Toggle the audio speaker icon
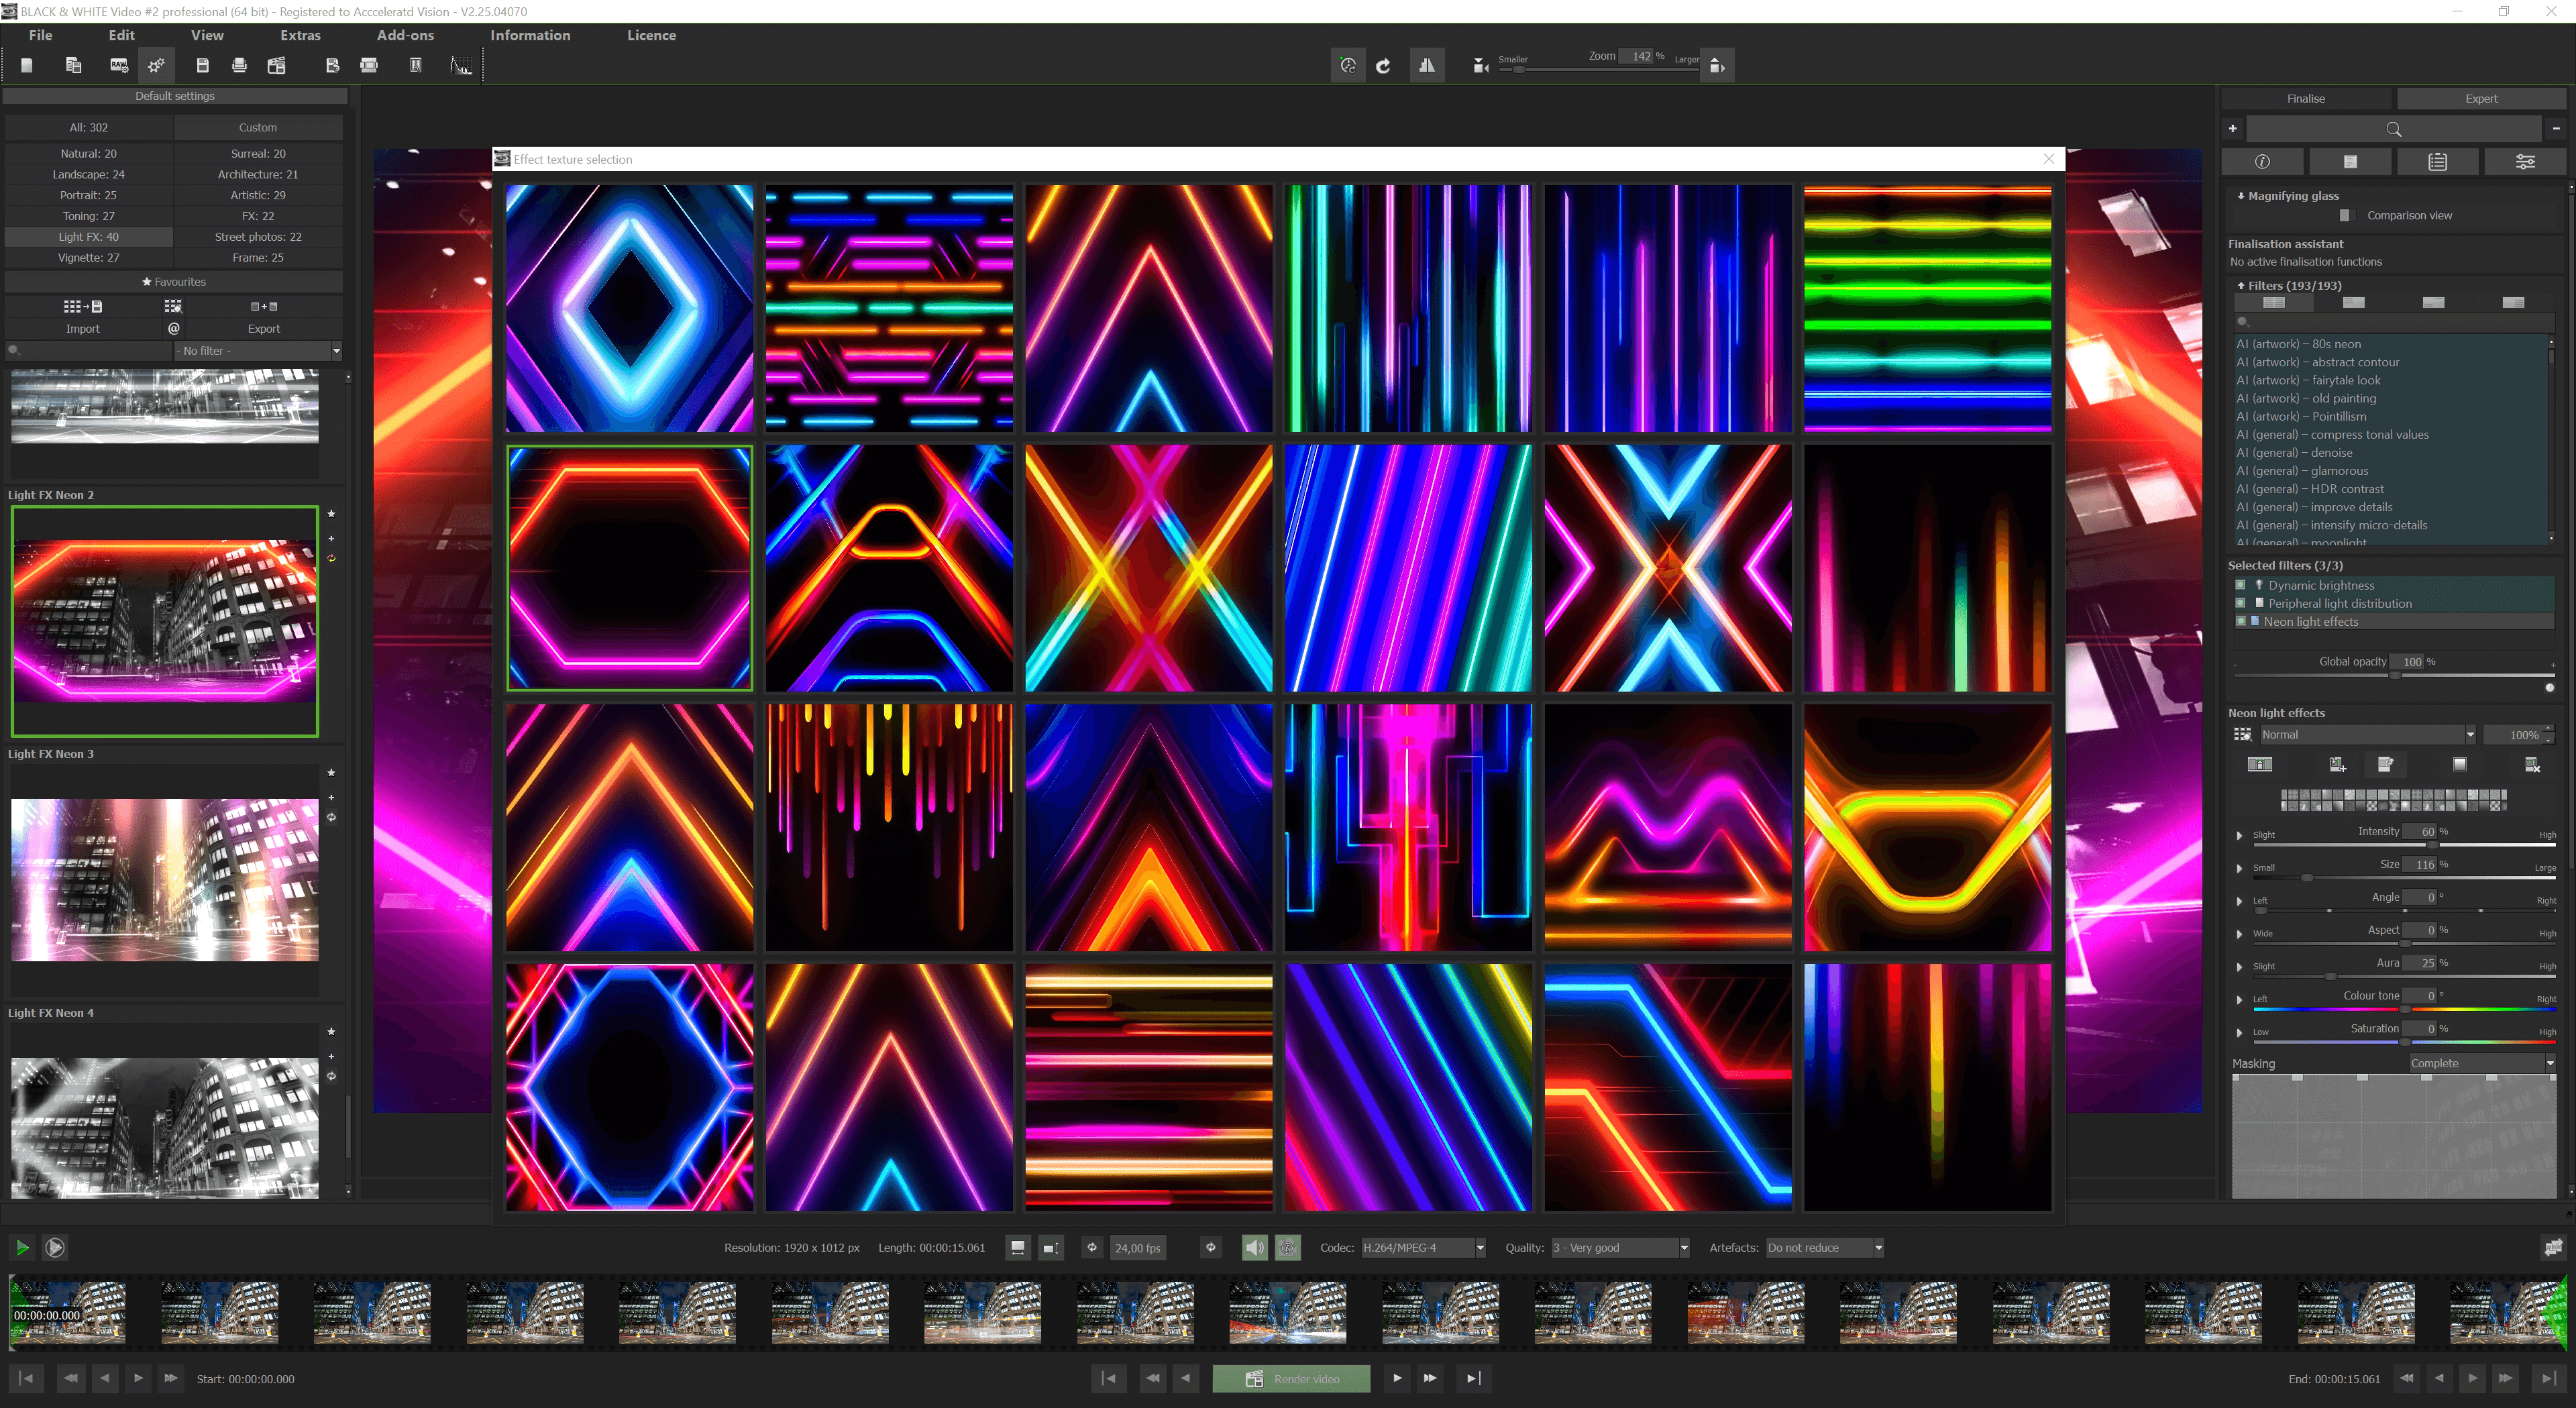The image size is (2576, 1408). point(1254,1247)
